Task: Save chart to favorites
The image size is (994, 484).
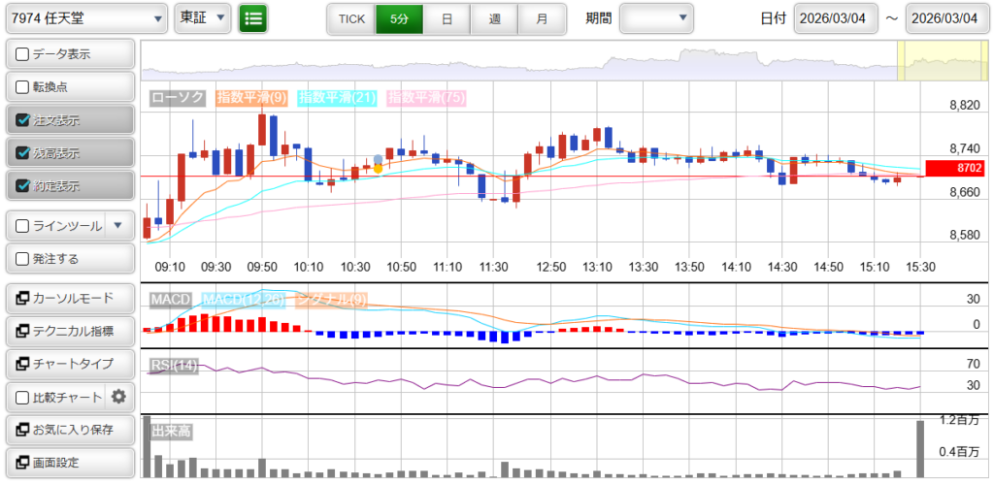Action: point(68,430)
